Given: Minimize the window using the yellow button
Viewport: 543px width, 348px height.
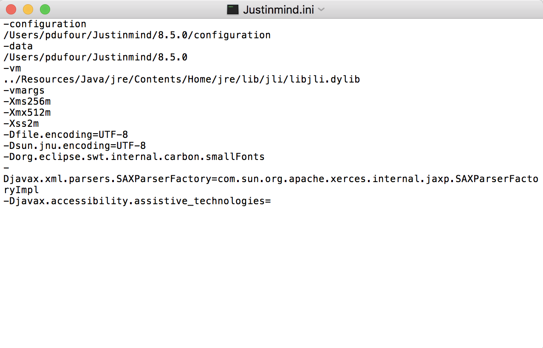Looking at the screenshot, I should pyautogui.click(x=28, y=9).
